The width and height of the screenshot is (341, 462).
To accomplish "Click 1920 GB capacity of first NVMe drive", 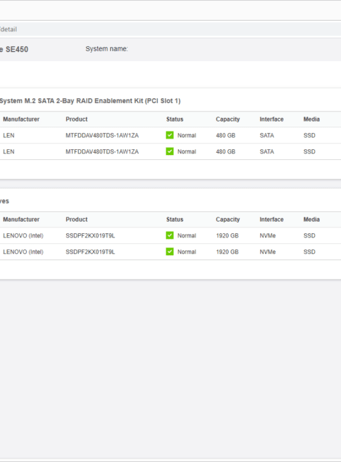I will coord(227,236).
